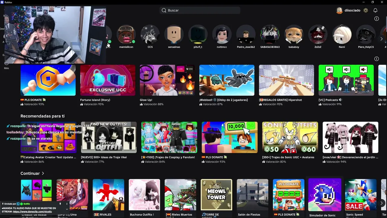Open Fortune Island (Story) thumbnail
Viewport: 387px width, 218px height.
[108, 80]
